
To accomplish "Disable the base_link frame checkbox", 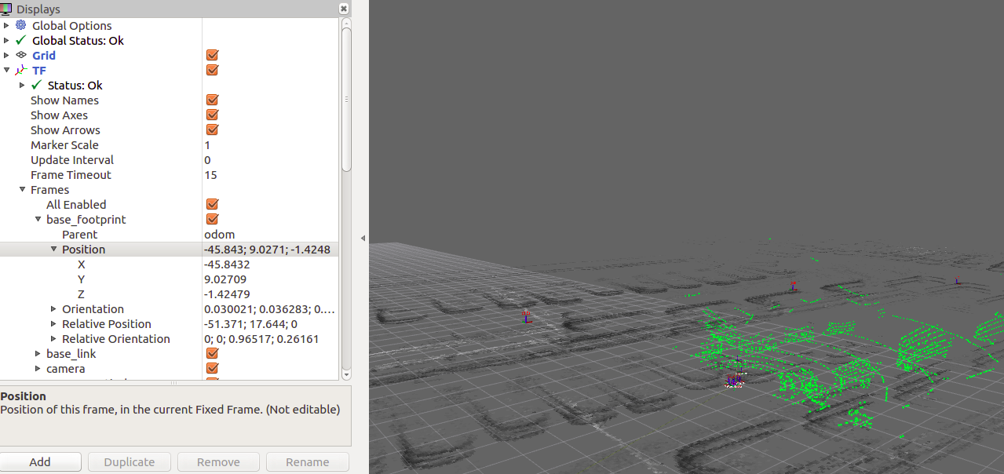I will pyautogui.click(x=211, y=353).
